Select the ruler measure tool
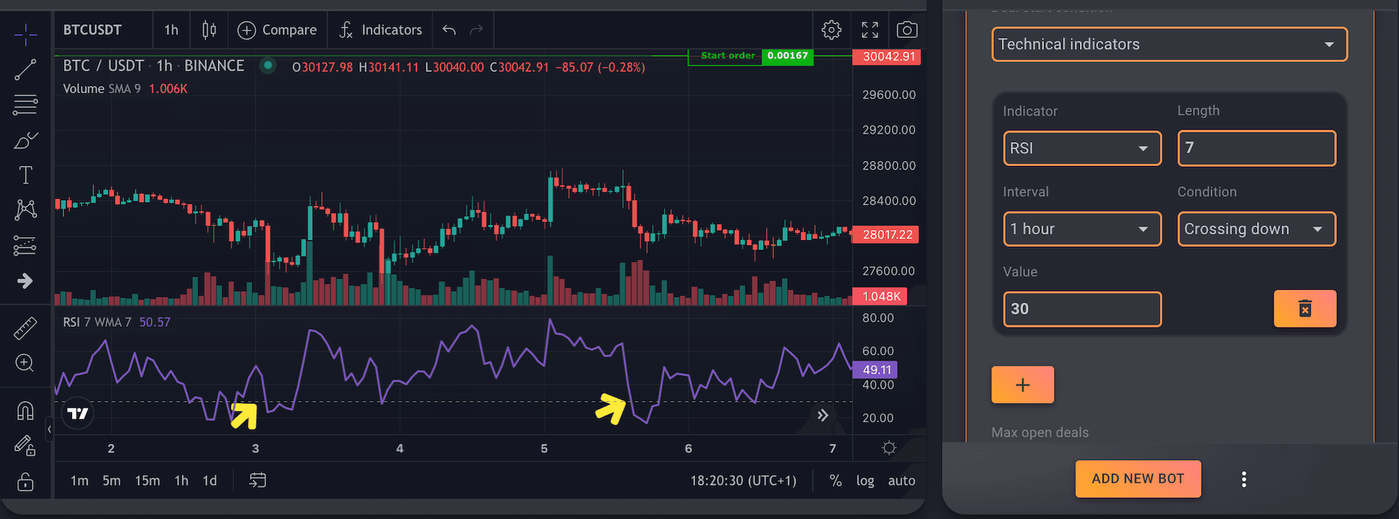 [26, 328]
